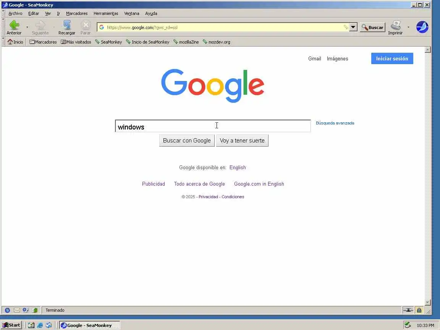Click the Show Desktop quick launch icon

coord(31,325)
